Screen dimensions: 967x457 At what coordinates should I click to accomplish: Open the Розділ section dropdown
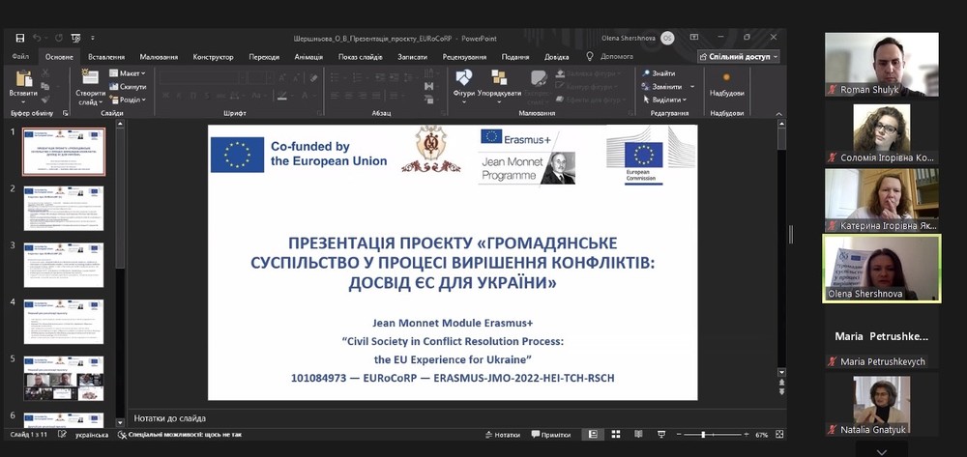point(128,100)
